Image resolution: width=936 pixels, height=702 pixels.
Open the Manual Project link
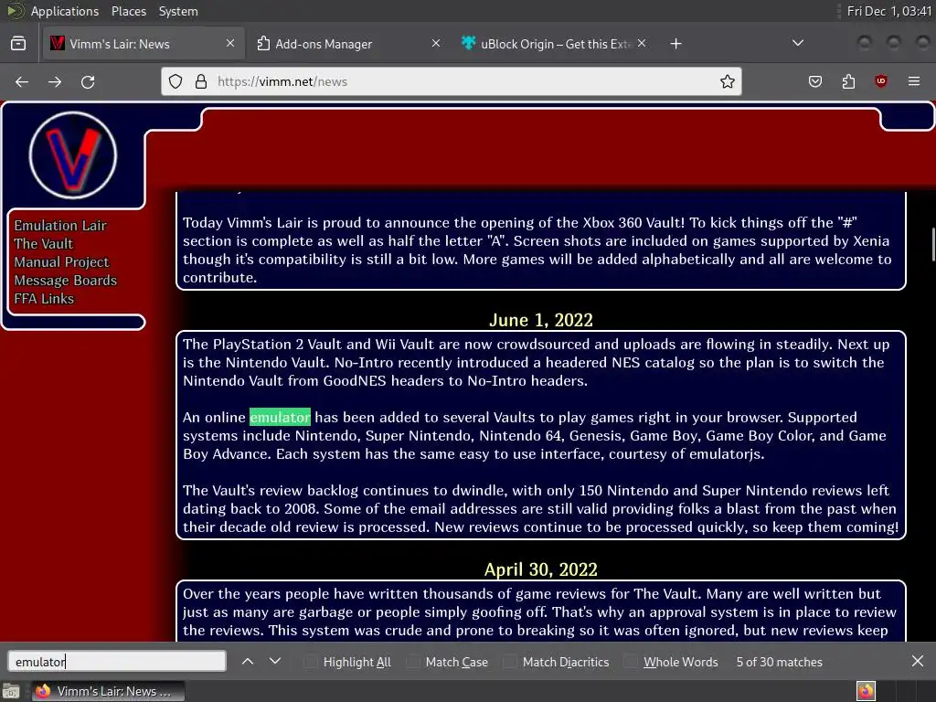pos(61,262)
